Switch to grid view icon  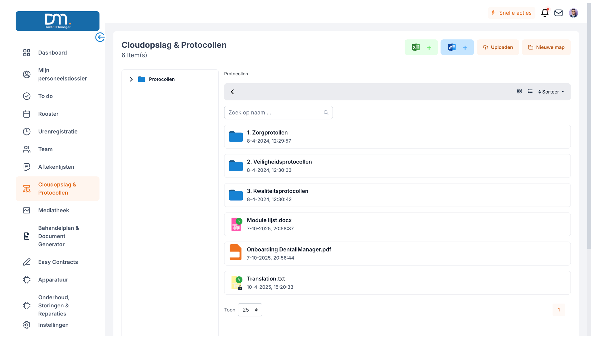point(519,91)
